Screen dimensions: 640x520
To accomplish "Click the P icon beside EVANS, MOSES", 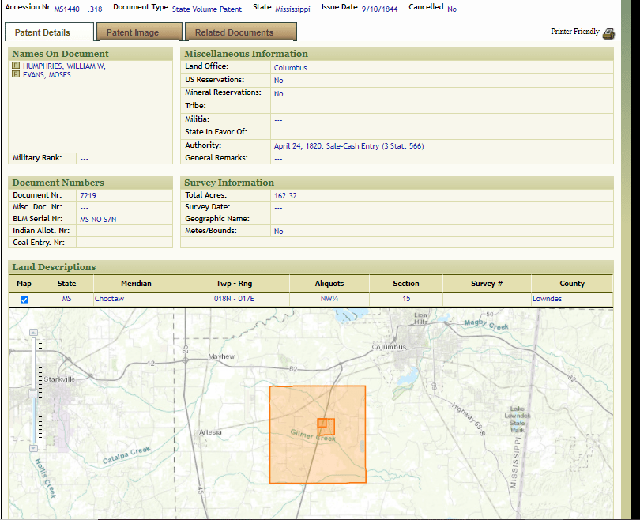I will pos(16,75).
